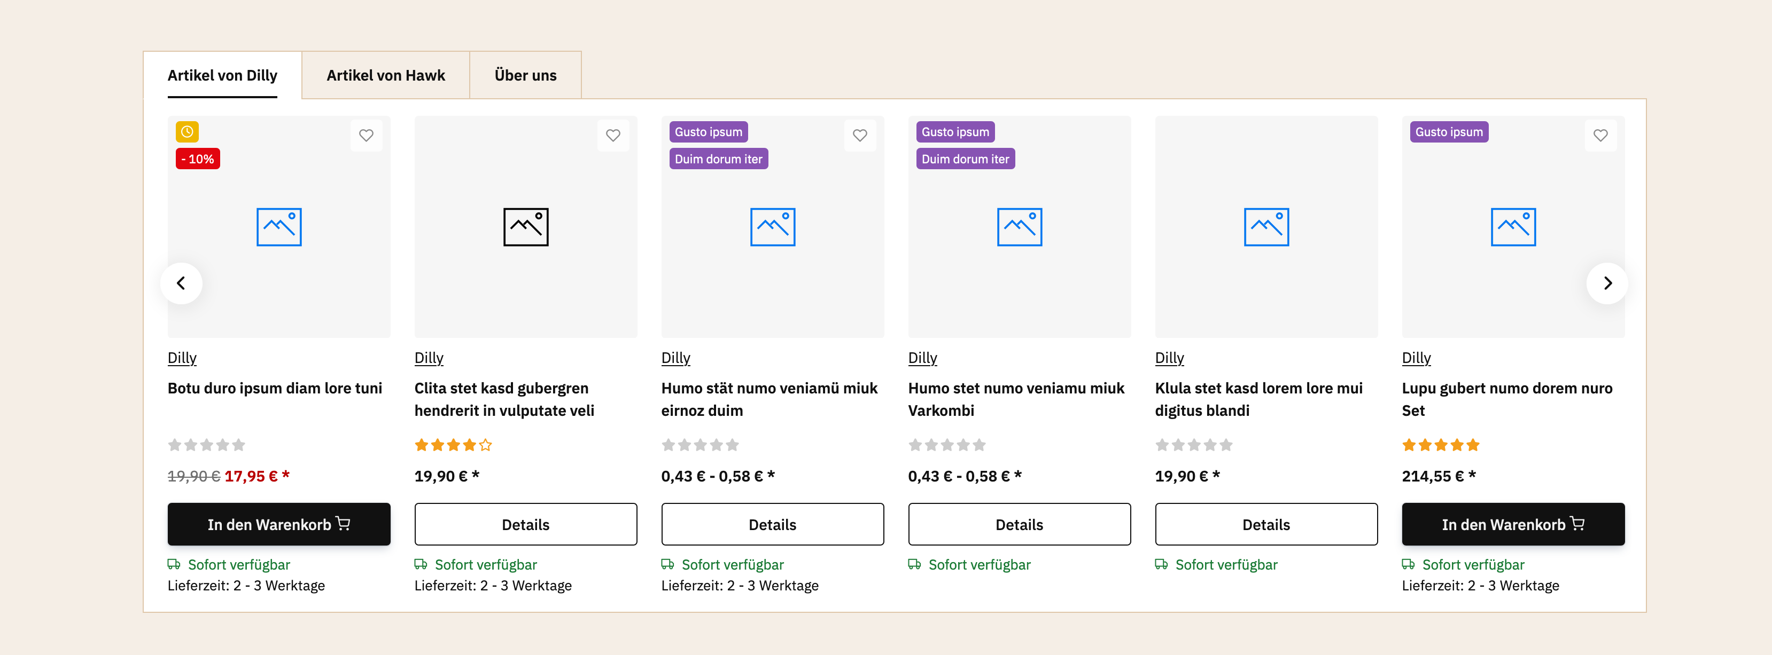Open black placeholder image of Clita stet product

coord(525,227)
